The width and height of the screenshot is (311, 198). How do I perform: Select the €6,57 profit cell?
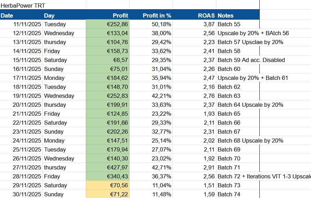pos(107,60)
